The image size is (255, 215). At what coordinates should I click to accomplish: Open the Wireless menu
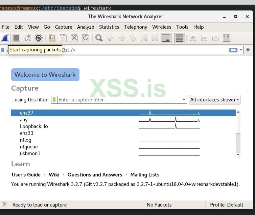coord(162,27)
